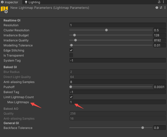The height and width of the screenshot is (137, 167).
Task: Open the asset header three-dot context menu
Action: pos(165,8)
